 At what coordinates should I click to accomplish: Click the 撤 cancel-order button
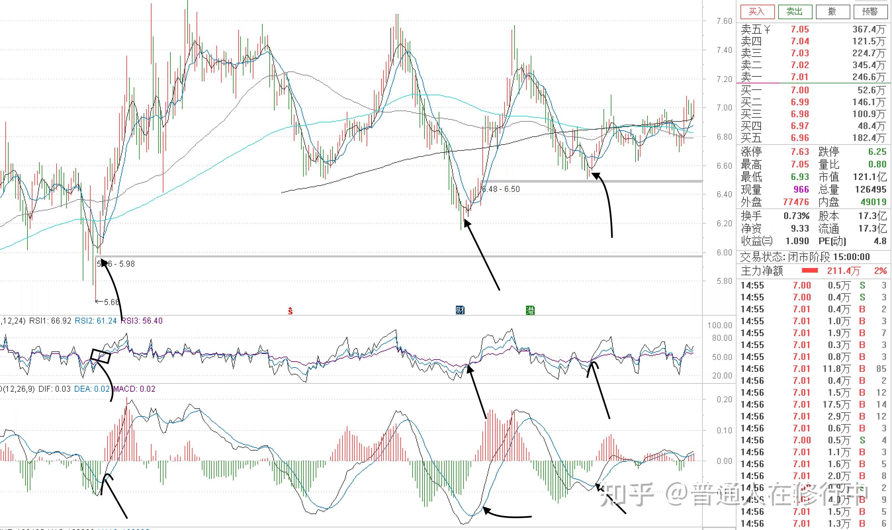coord(833,12)
